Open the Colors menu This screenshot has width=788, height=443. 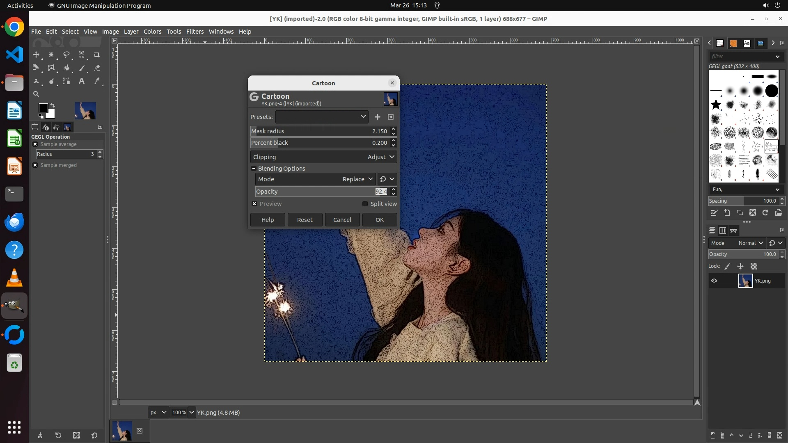pyautogui.click(x=152, y=32)
